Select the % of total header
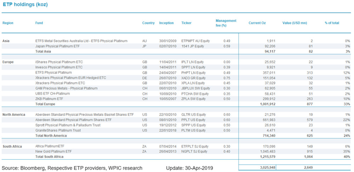This screenshot has width=354, height=172. [332, 23]
